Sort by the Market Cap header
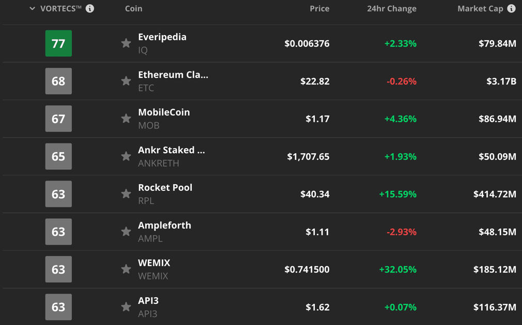Image resolution: width=522 pixels, height=325 pixels. click(x=480, y=9)
